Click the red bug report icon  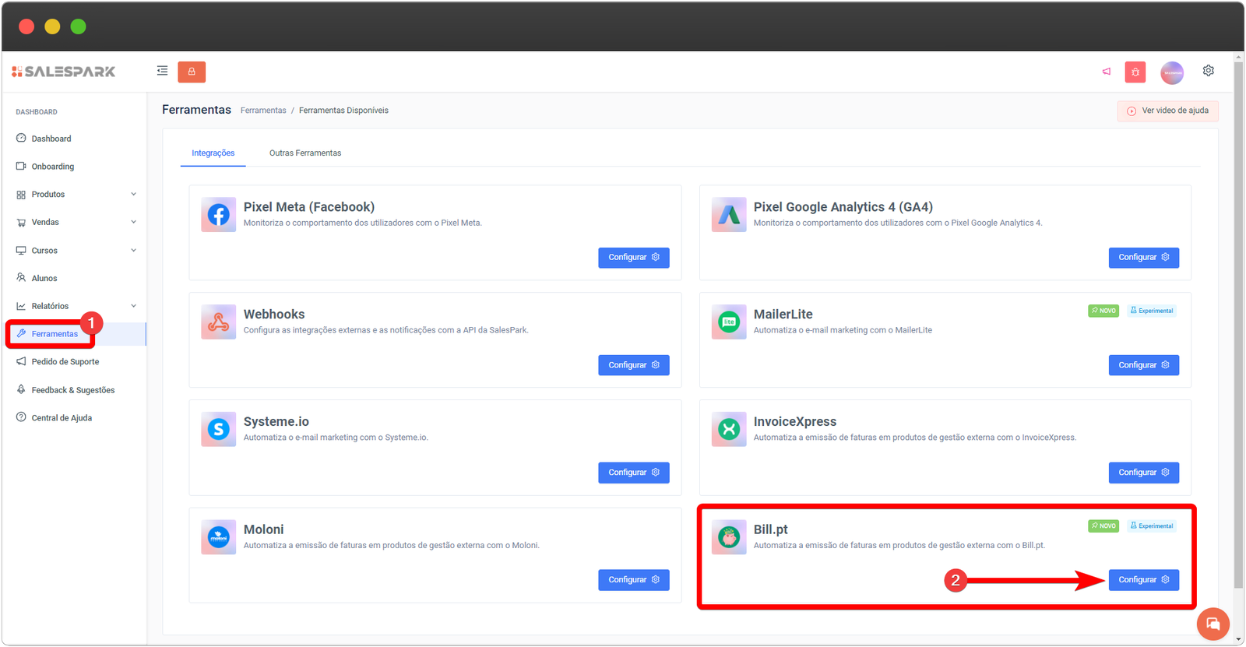(x=1135, y=72)
